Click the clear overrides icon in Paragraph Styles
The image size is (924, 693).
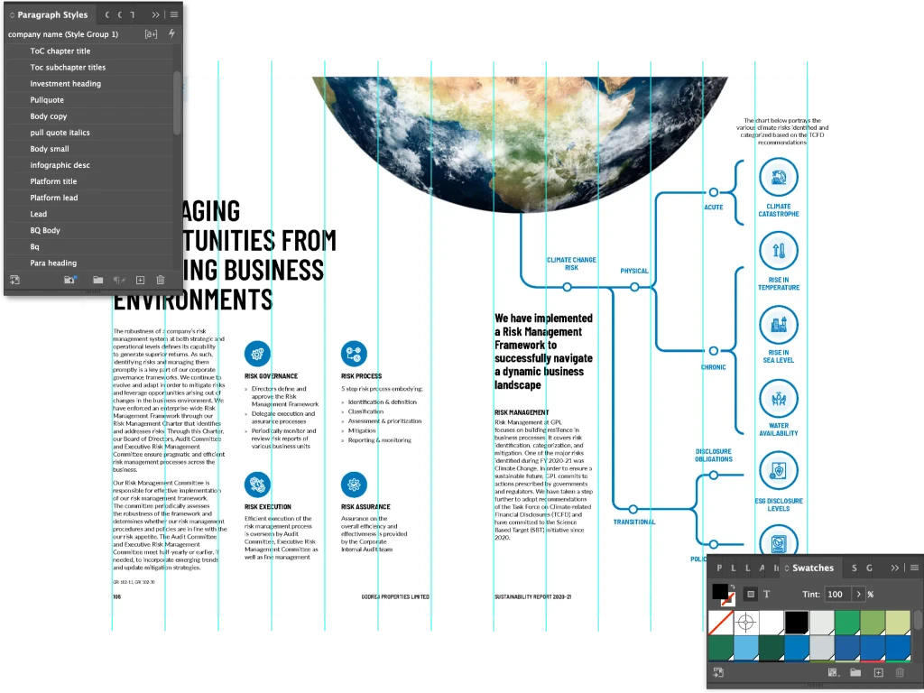(x=120, y=280)
